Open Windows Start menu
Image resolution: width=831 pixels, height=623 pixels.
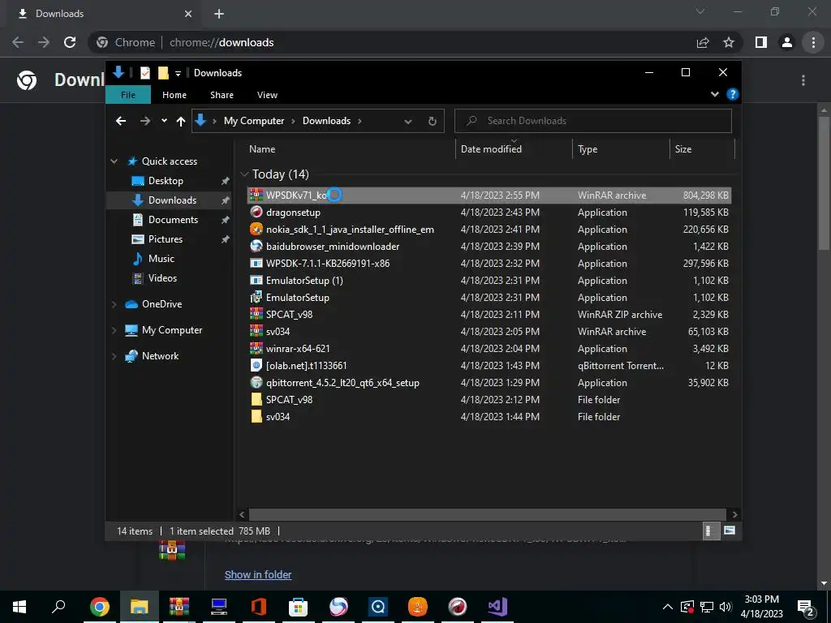point(19,607)
